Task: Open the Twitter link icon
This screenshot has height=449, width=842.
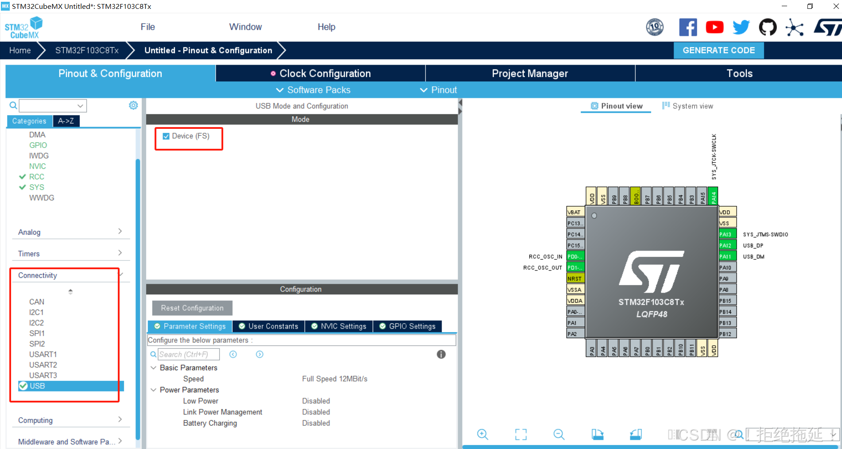Action: pyautogui.click(x=741, y=27)
